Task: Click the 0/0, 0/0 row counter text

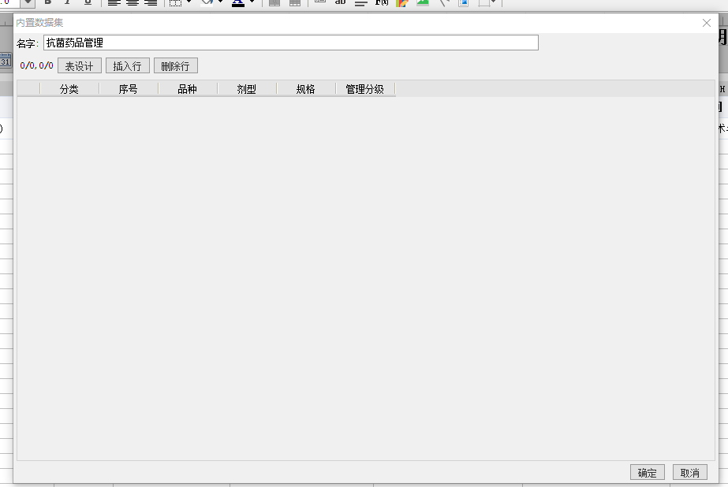Action: coord(37,66)
